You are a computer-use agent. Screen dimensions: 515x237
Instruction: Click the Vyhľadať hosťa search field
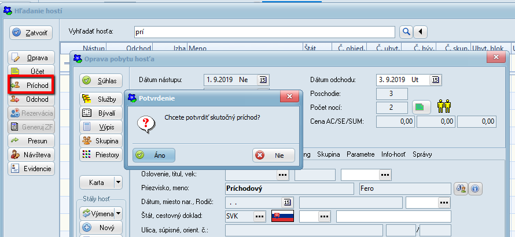tap(264, 31)
